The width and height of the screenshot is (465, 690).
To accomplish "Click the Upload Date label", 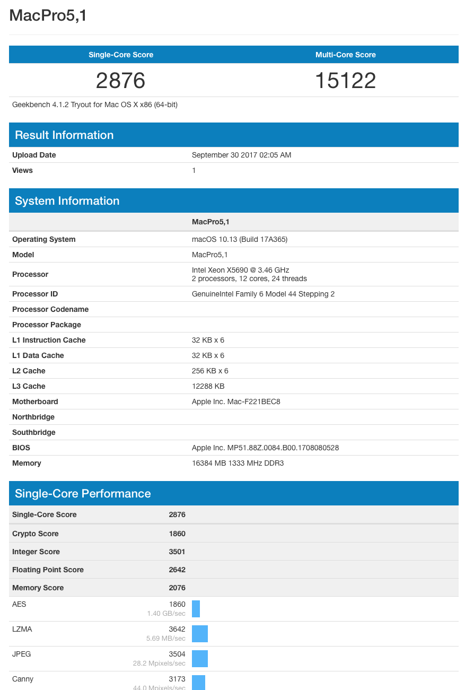I will click(34, 155).
